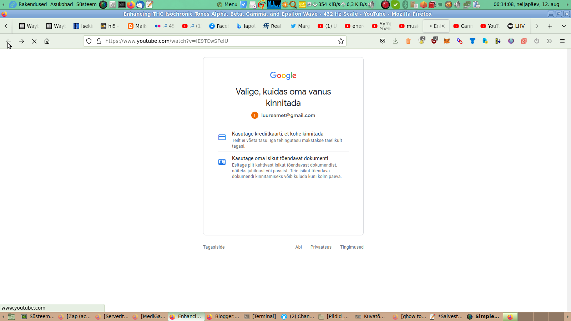Switch to the Terminal taskbar window
The width and height of the screenshot is (571, 321).
(260, 316)
